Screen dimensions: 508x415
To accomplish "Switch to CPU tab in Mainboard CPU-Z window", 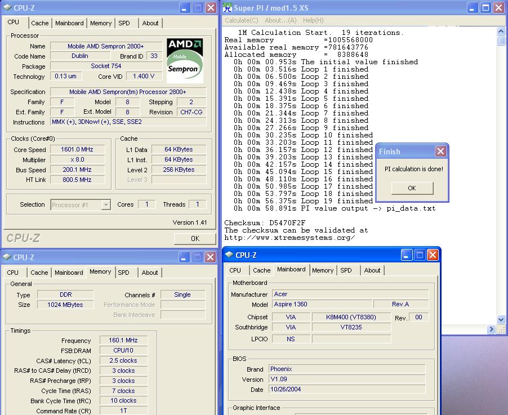I will point(235,270).
